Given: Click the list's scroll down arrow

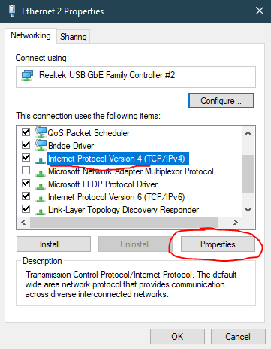Looking at the screenshot, I should (248, 210).
